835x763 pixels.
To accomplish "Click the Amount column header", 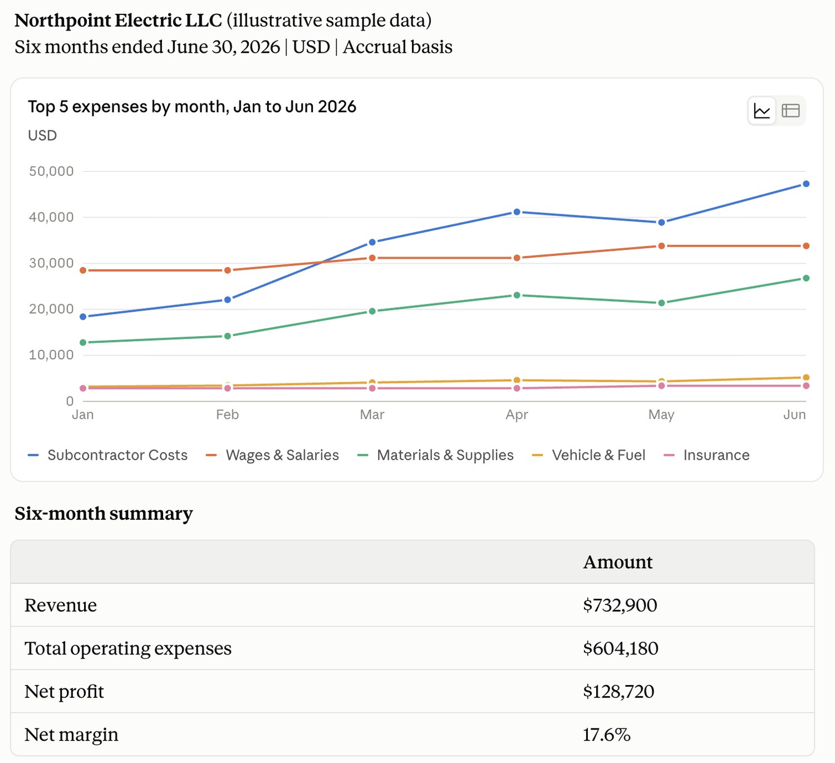I will (x=617, y=562).
